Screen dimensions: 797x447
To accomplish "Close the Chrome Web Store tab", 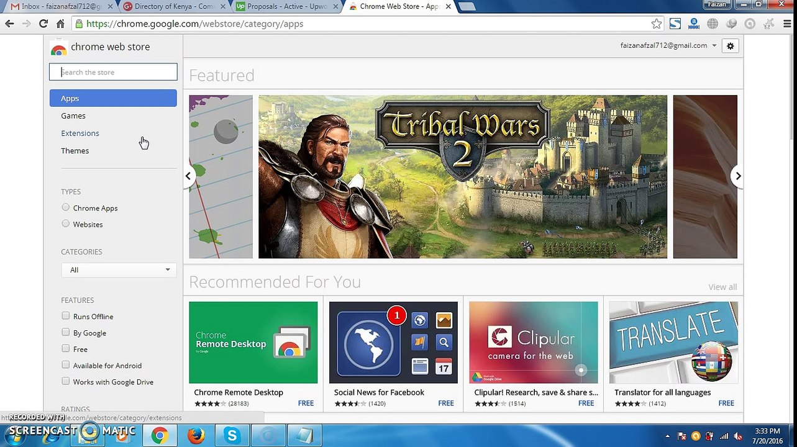I will click(448, 6).
